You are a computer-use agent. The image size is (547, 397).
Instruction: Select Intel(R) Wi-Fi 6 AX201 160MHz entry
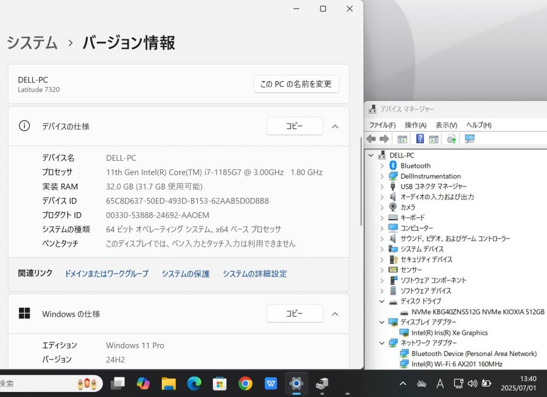coord(457,364)
